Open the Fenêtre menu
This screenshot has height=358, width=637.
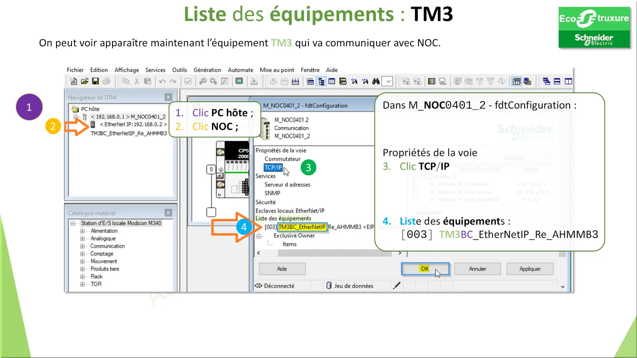[x=310, y=70]
